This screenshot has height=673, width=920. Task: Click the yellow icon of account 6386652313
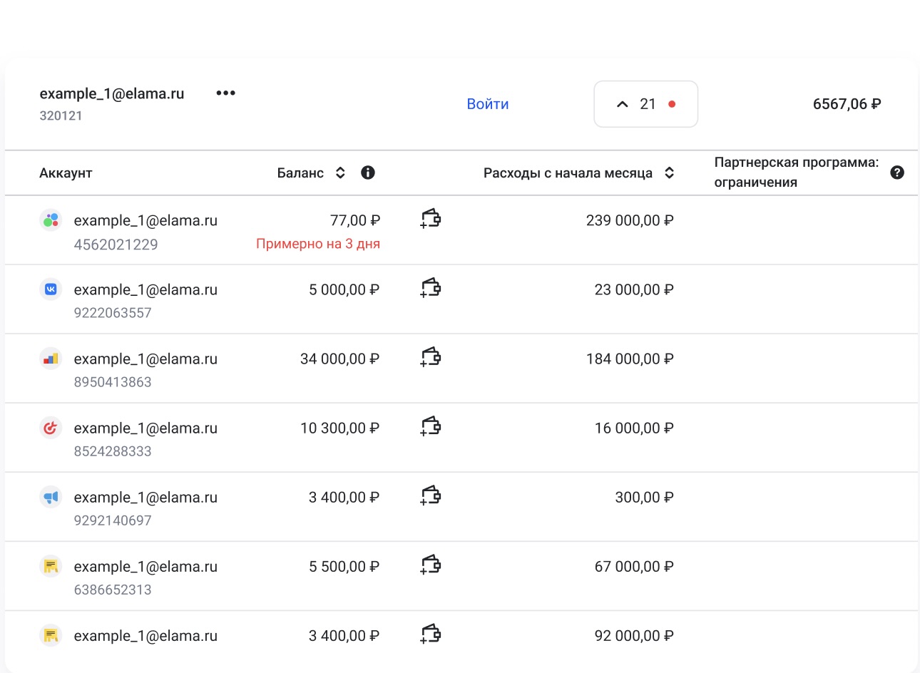(51, 566)
